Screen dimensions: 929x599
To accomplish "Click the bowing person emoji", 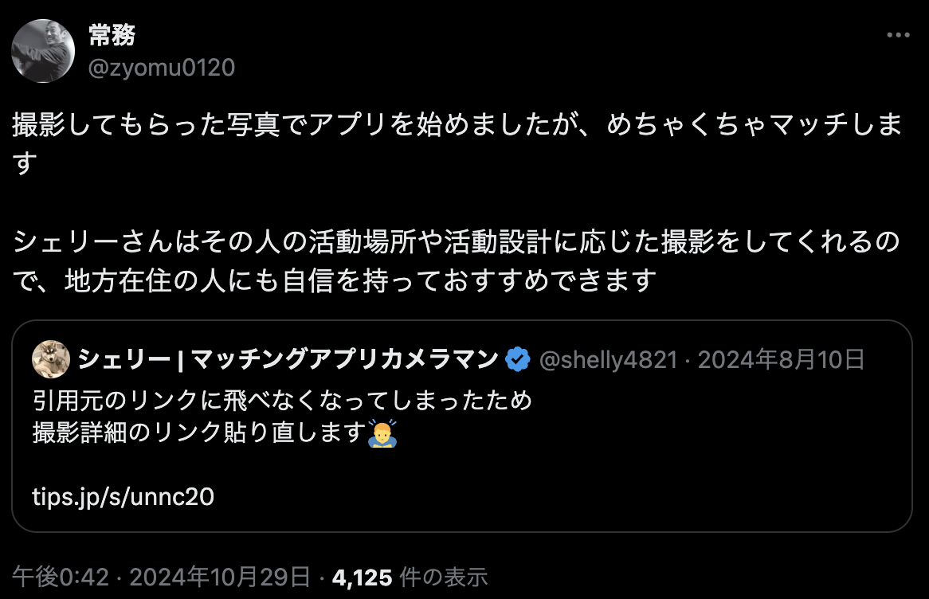I will 382,433.
